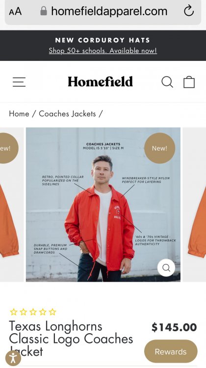206x368 pixels.
Task: Go to Home breadcrumb
Action: coord(19,114)
